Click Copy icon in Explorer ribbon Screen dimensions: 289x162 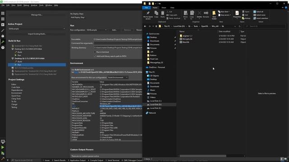point(156,14)
